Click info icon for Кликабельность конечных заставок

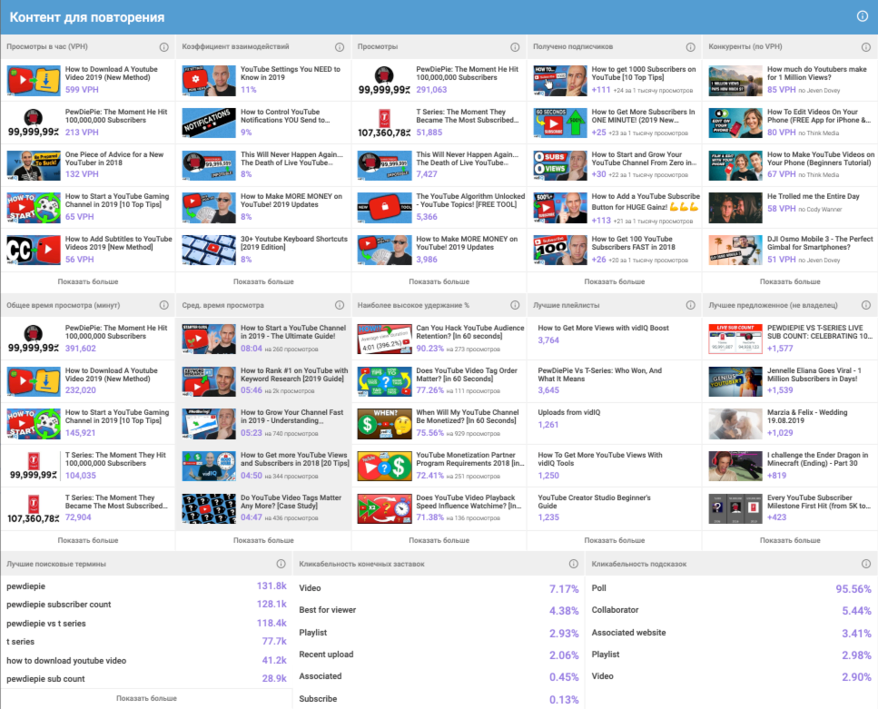[x=574, y=564]
